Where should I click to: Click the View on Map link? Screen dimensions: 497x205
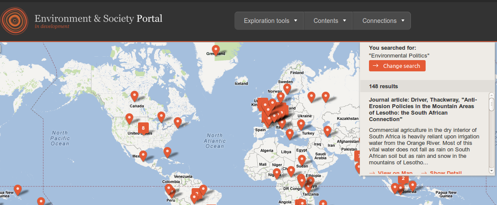(391, 173)
